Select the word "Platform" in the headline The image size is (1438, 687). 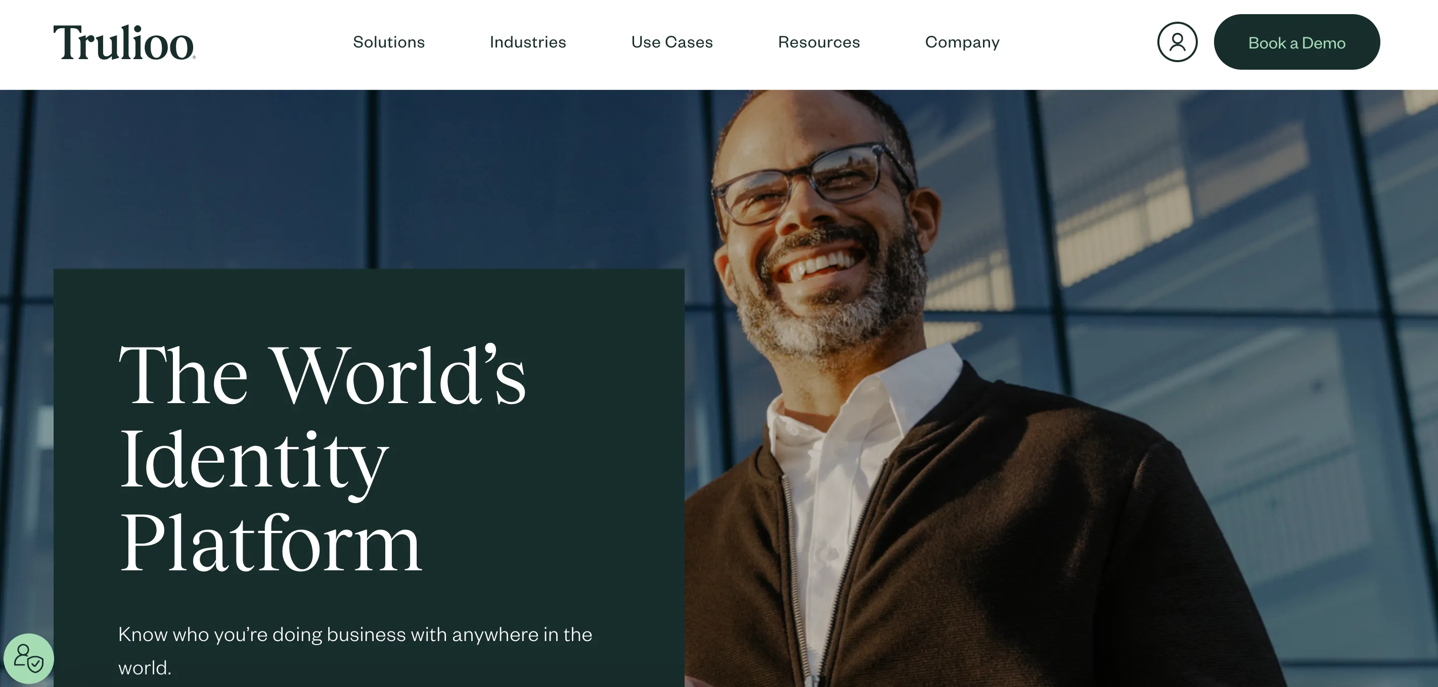[x=270, y=543]
